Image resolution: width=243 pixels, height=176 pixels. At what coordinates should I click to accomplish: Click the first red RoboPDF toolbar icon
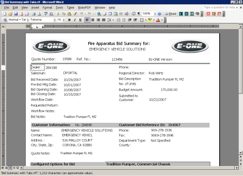tap(208, 14)
